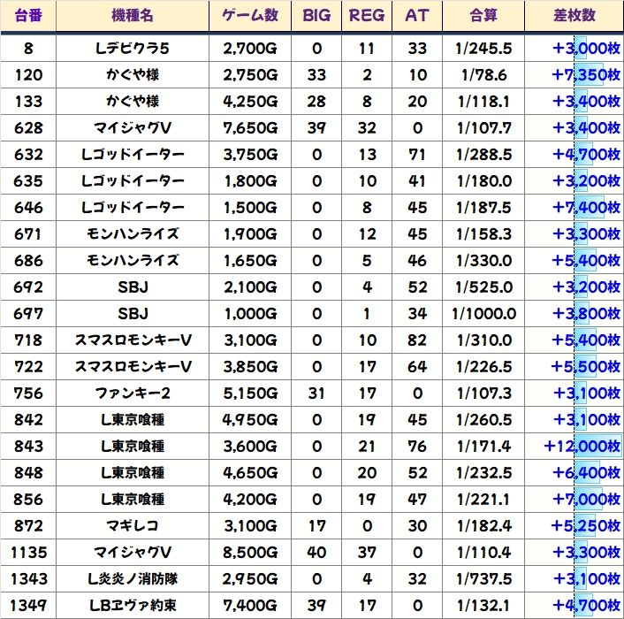Select machine number 843
This screenshot has width=624, height=619.
[28, 447]
